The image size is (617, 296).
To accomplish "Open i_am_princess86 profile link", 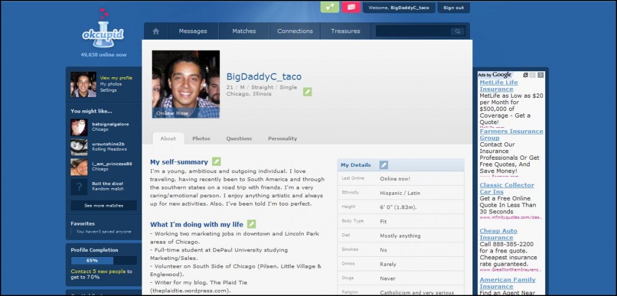I will pyautogui.click(x=111, y=163).
